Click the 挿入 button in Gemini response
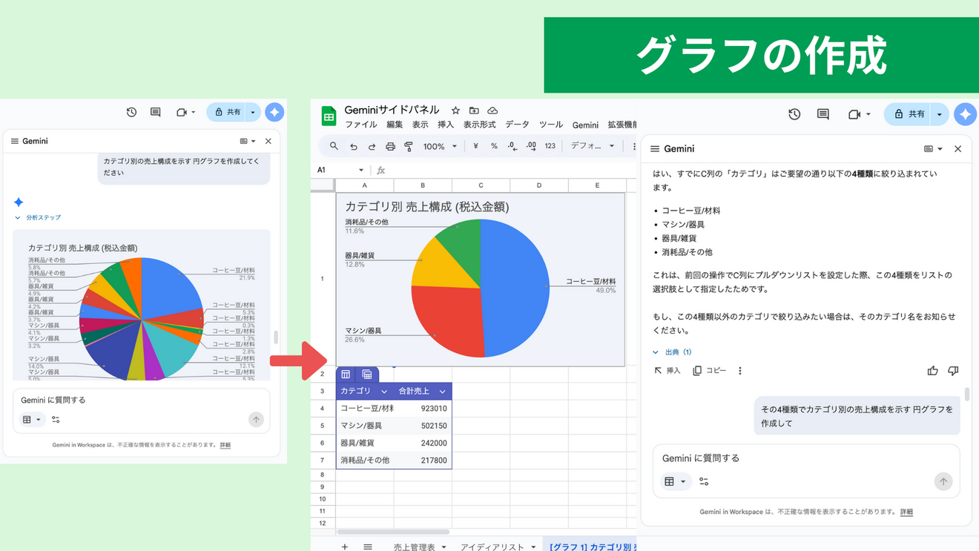 tap(667, 371)
